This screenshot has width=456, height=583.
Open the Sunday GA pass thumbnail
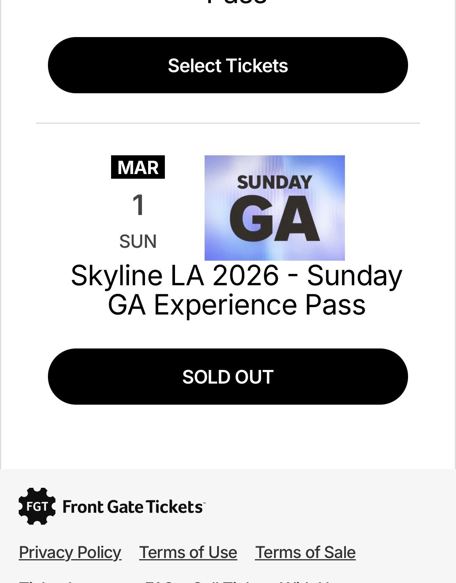(274, 208)
